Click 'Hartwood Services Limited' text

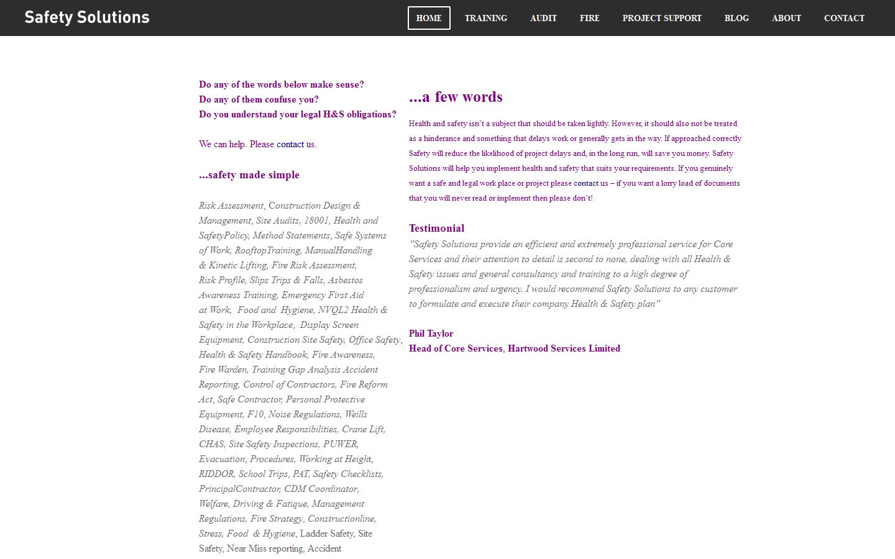[x=563, y=348]
